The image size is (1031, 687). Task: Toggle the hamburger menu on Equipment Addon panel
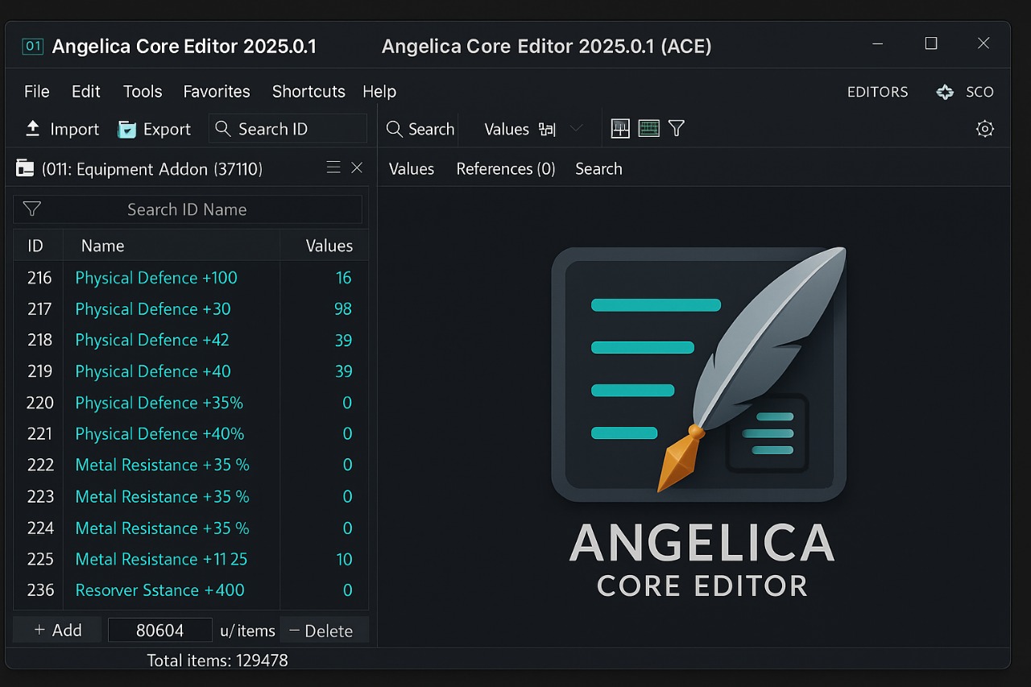click(333, 168)
